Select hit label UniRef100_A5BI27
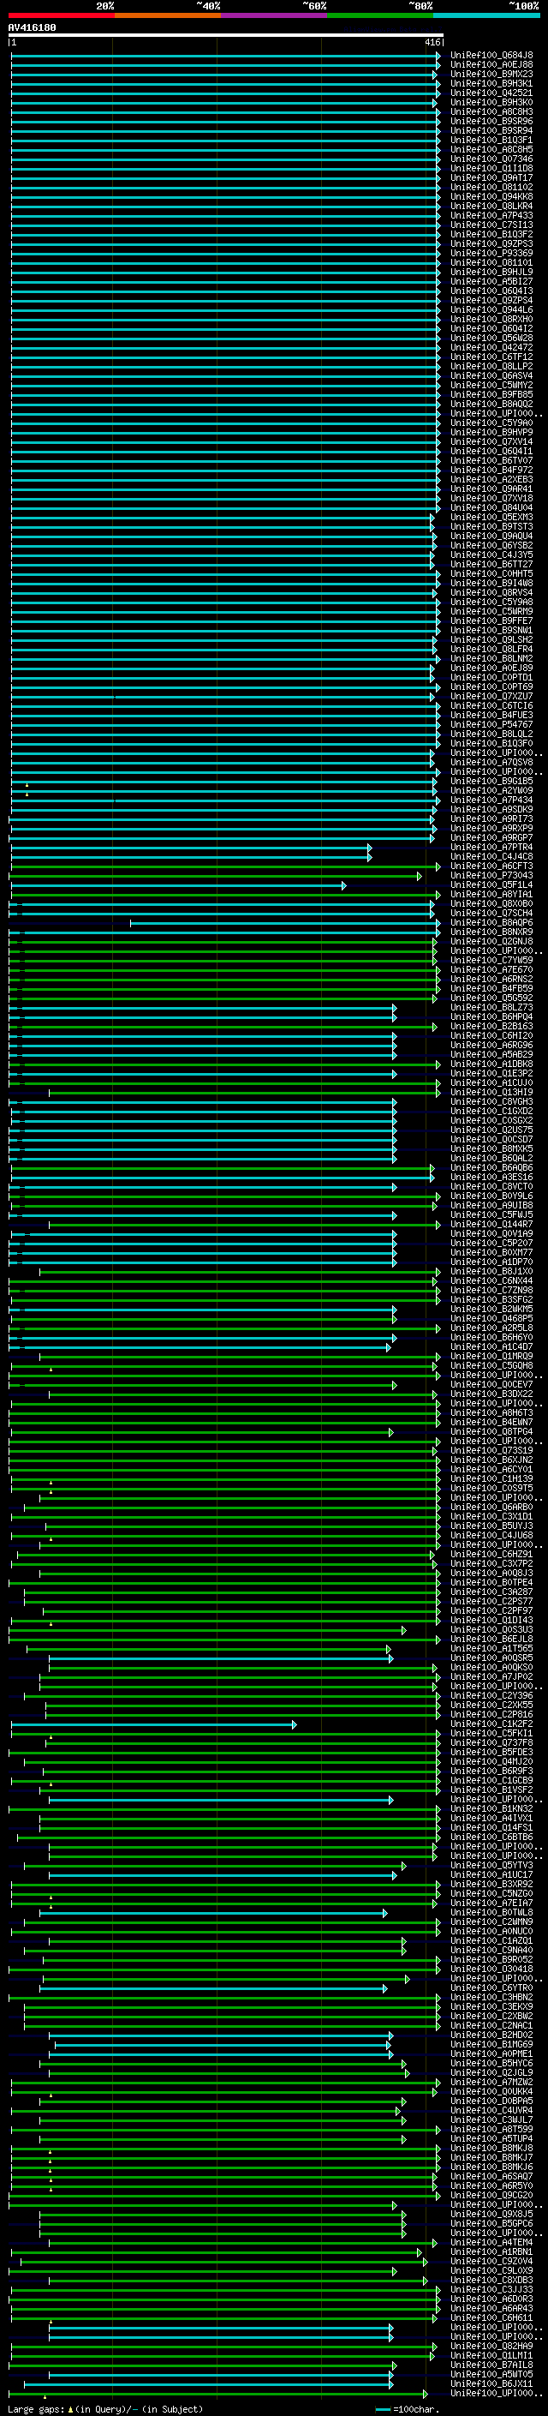This screenshot has height=2416, width=548. [491, 281]
